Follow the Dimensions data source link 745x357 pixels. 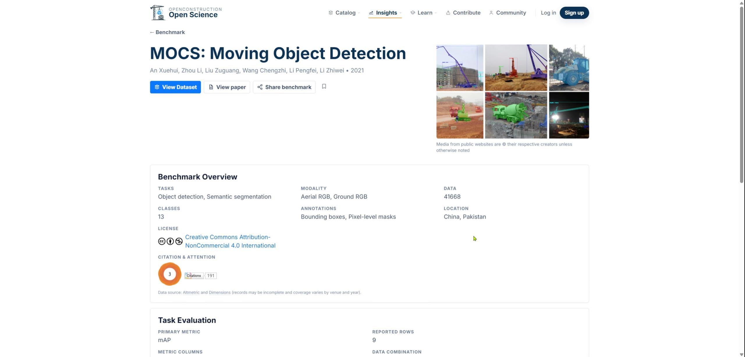click(x=219, y=292)
